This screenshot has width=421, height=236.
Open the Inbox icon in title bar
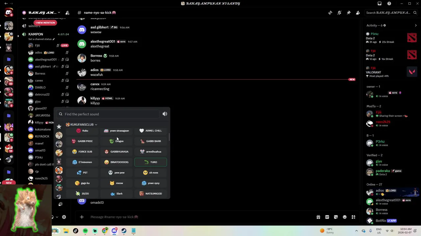click(380, 4)
